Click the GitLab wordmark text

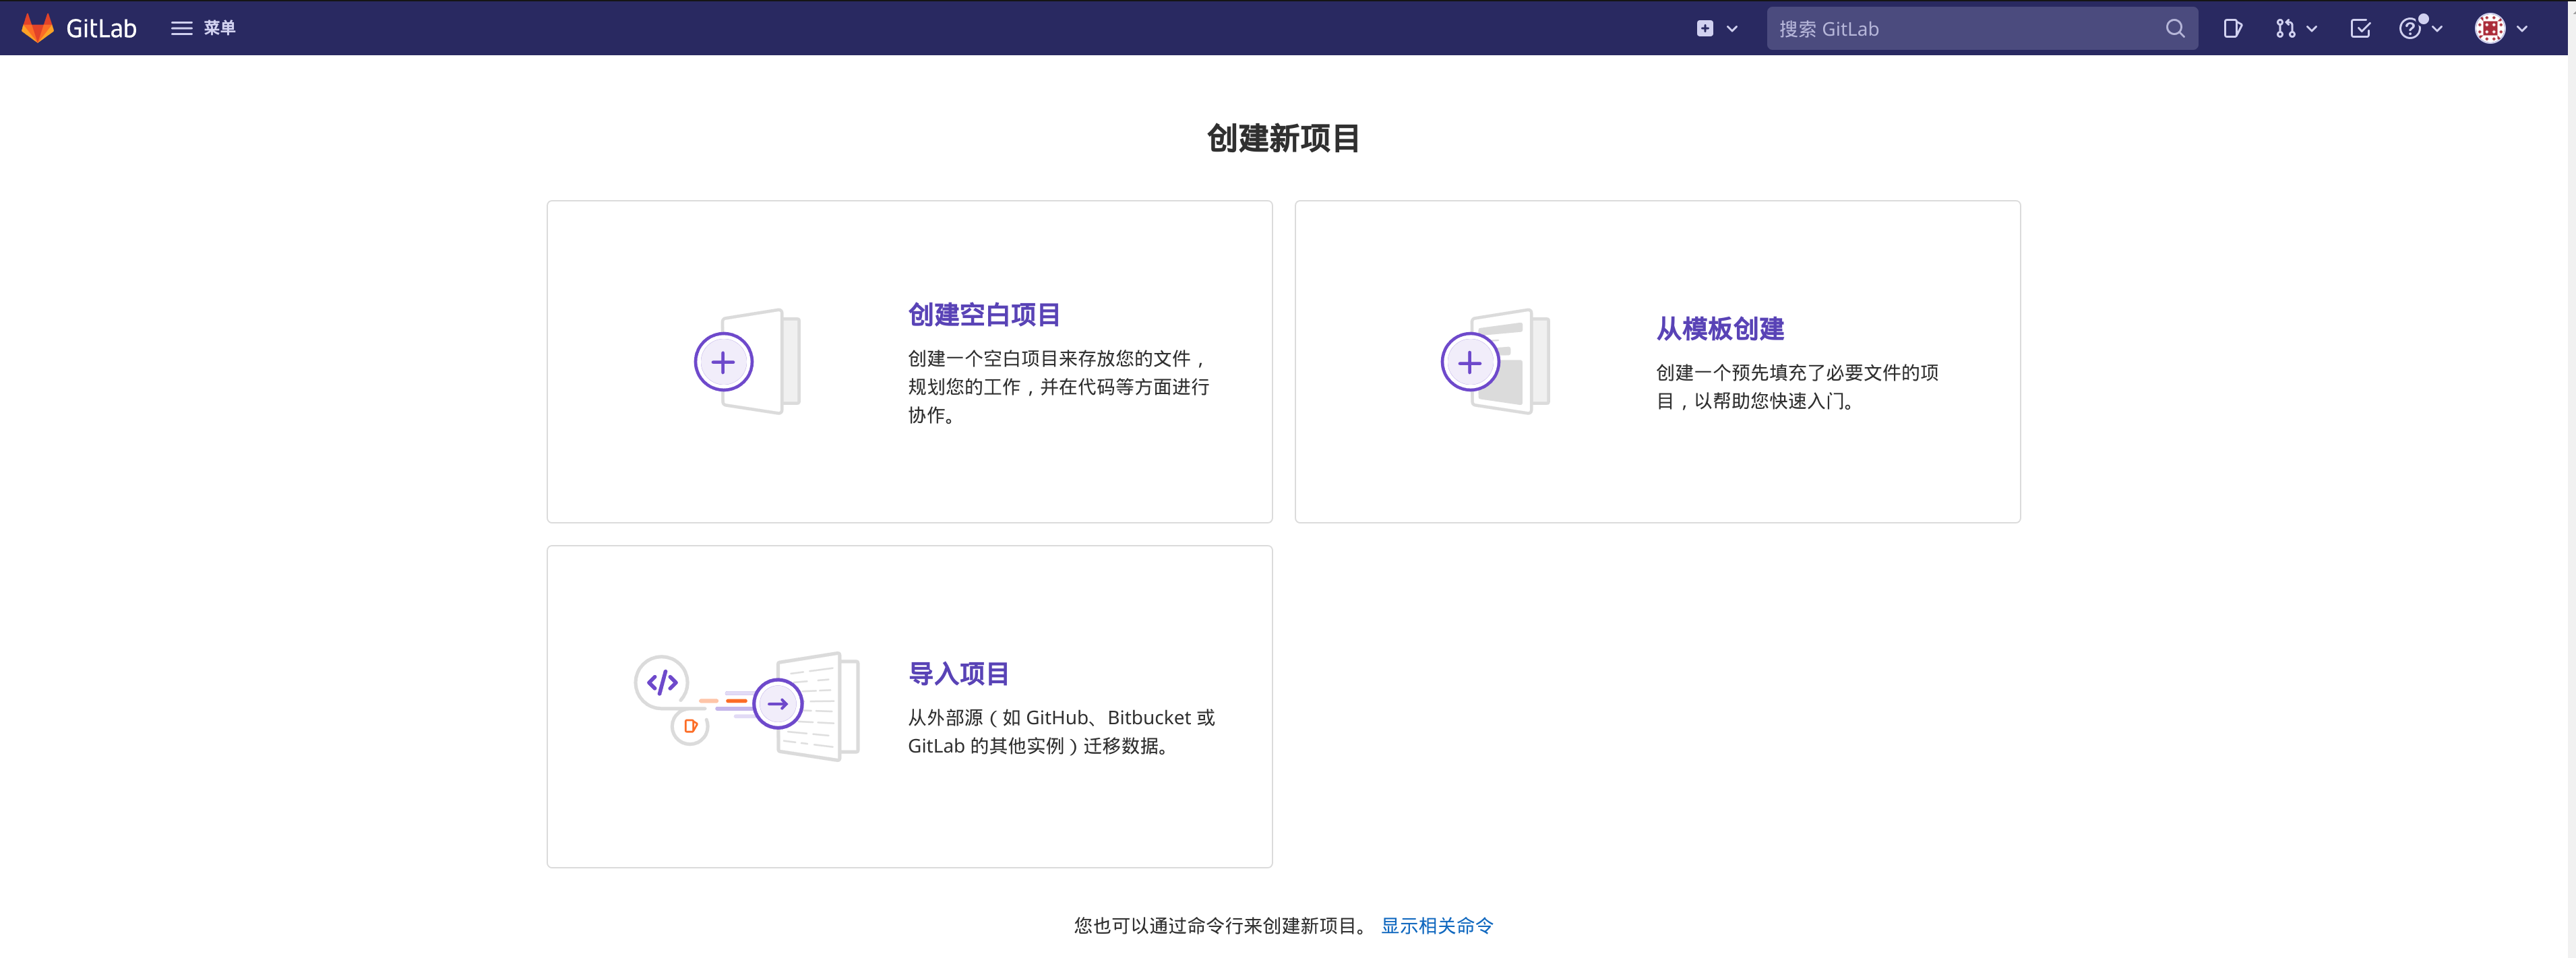pos(101,29)
